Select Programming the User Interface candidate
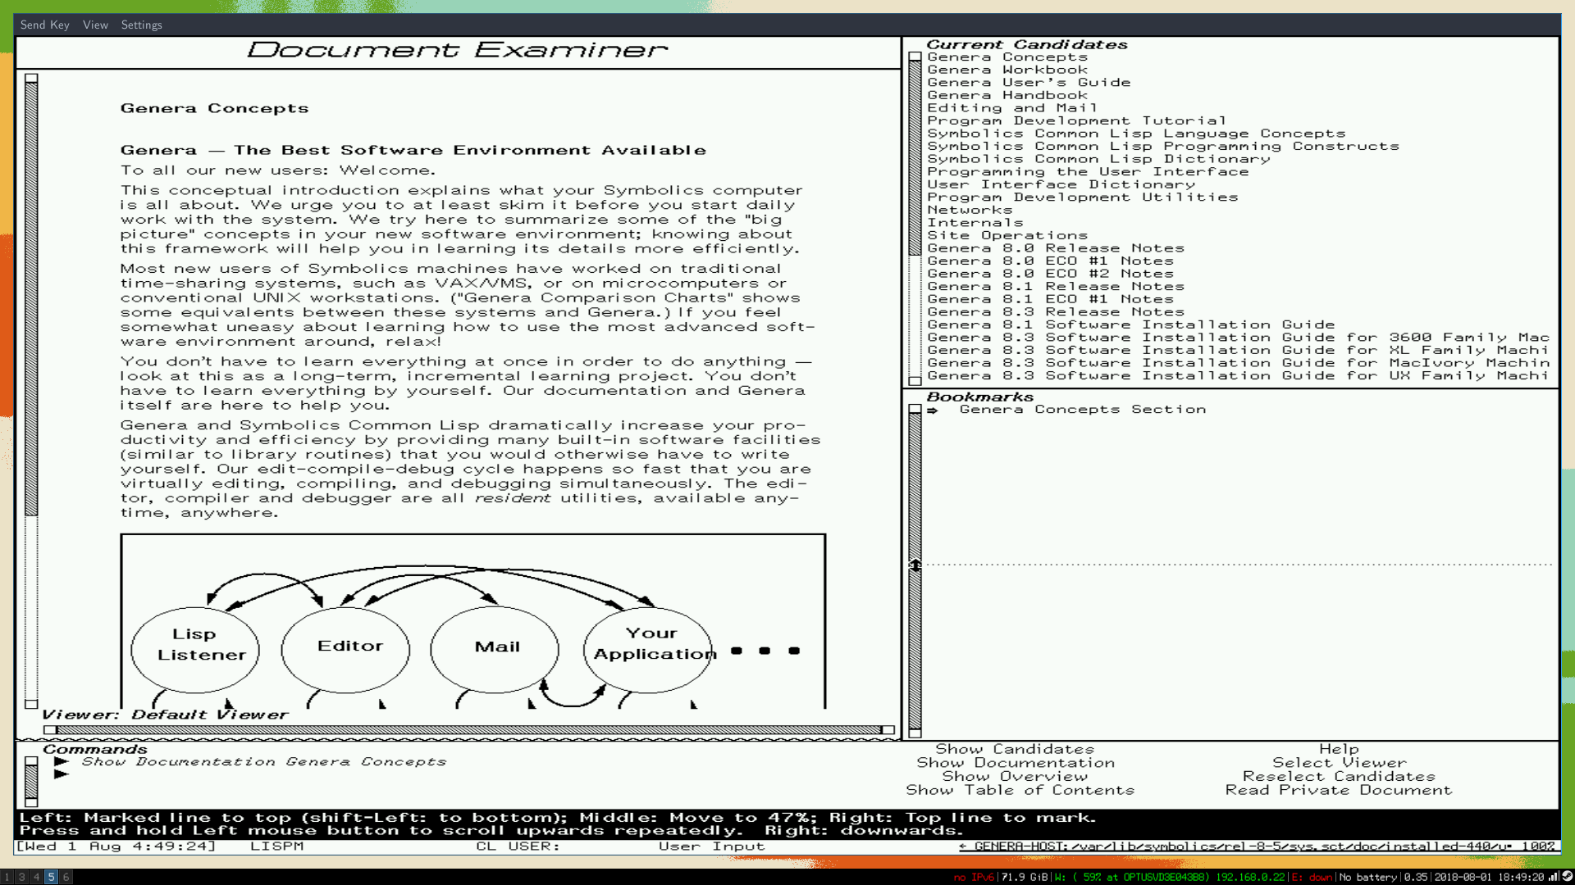The height and width of the screenshot is (885, 1575). pyautogui.click(x=1088, y=172)
